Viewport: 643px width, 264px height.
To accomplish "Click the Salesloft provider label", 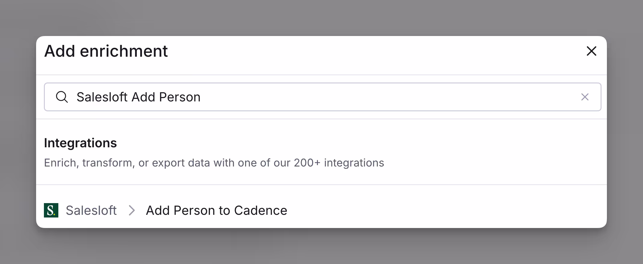I will click(91, 210).
